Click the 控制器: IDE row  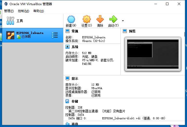tap(74, 107)
